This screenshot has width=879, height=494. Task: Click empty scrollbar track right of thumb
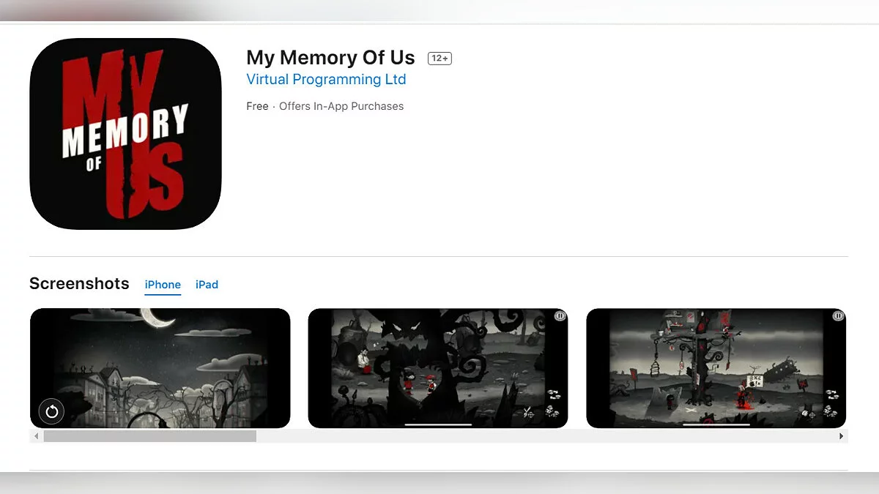click(546, 436)
